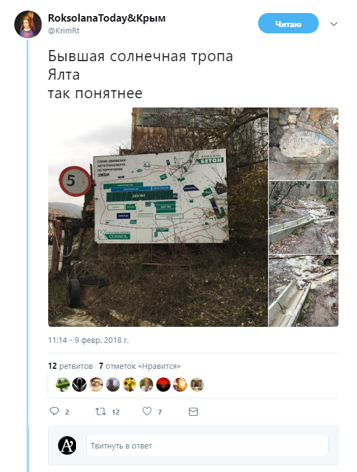Toggle the Читаю following button
Image resolution: width=357 pixels, height=472 pixels.
point(288,23)
